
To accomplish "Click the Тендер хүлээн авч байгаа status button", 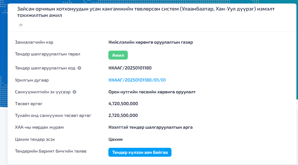I will pos(140,152).
